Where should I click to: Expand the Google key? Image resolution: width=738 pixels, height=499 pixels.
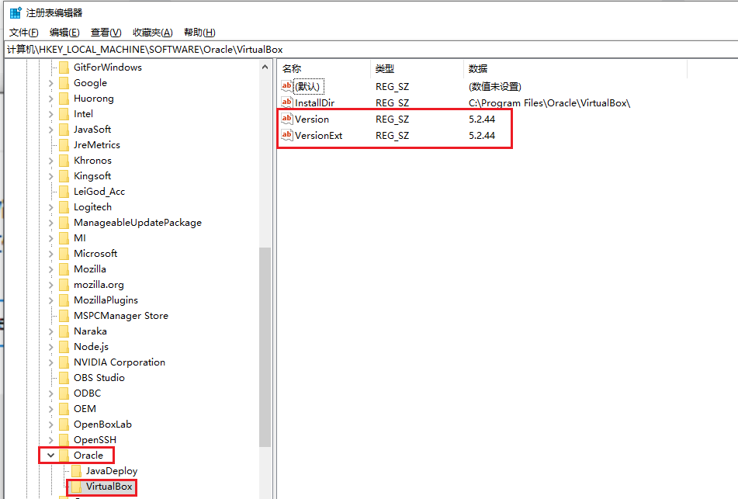51,83
